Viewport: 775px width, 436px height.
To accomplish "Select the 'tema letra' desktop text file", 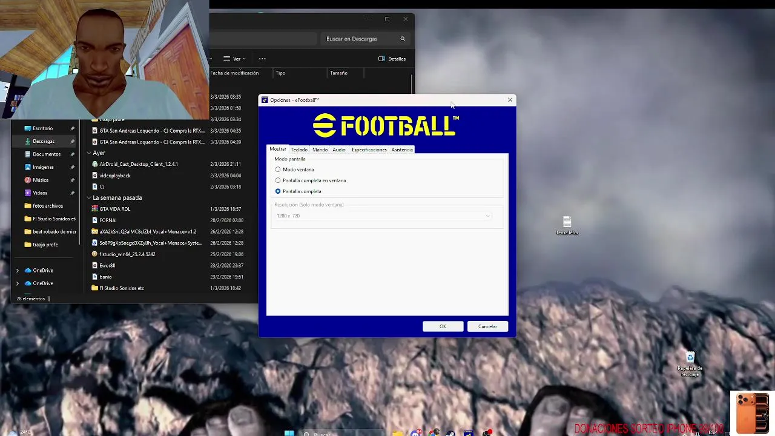I will [567, 226].
